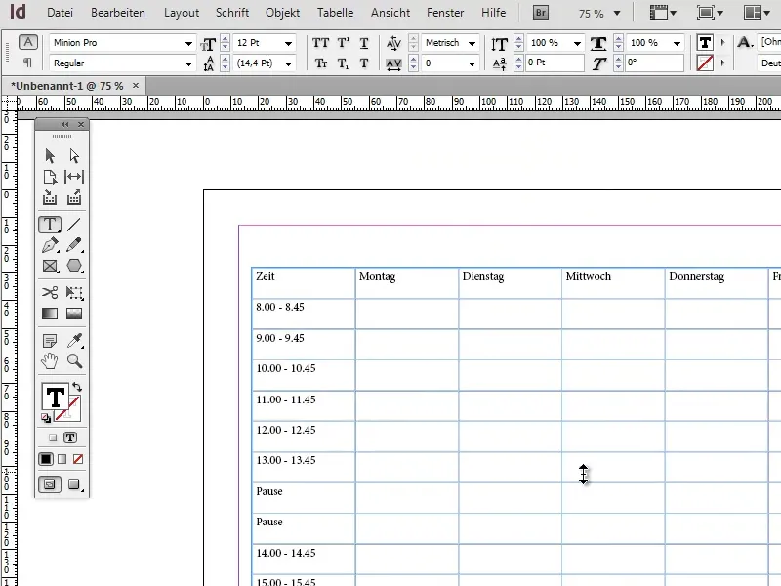The height and width of the screenshot is (586, 781).
Task: Toggle All Caps (TT) formatting
Action: click(x=321, y=43)
